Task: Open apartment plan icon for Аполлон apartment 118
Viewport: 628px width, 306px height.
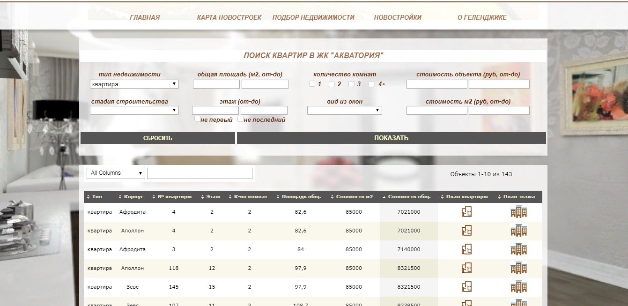Action: (466, 268)
